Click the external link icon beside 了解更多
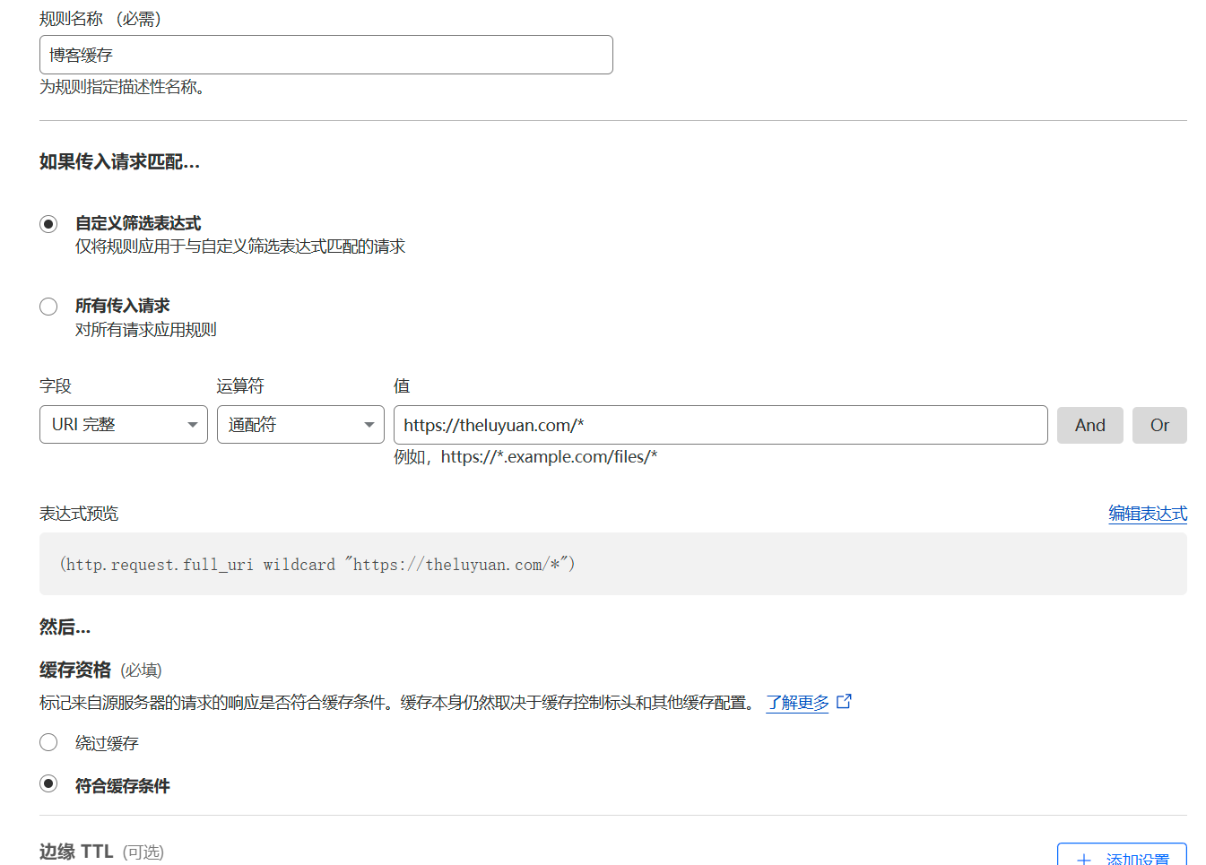Image resolution: width=1206 pixels, height=865 pixels. (x=844, y=703)
